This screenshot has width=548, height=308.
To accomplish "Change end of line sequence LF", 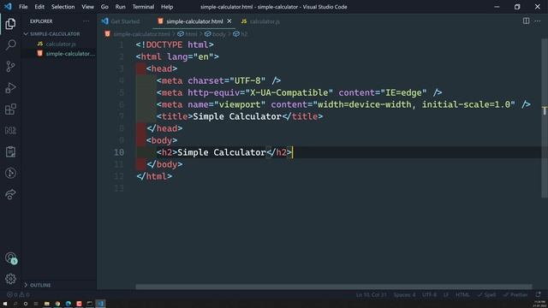I will [x=446, y=294].
